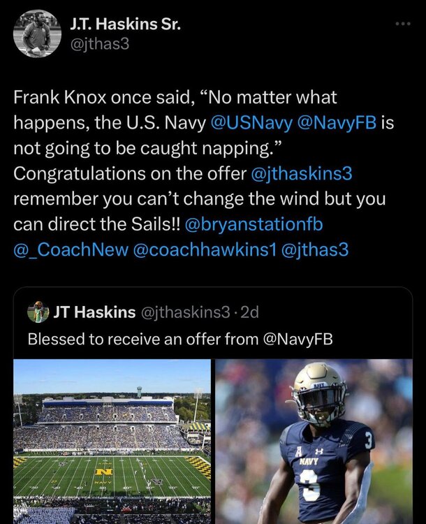This screenshot has width=426, height=524.
Task: Open the Navy stadium photo
Action: pyautogui.click(x=112, y=442)
